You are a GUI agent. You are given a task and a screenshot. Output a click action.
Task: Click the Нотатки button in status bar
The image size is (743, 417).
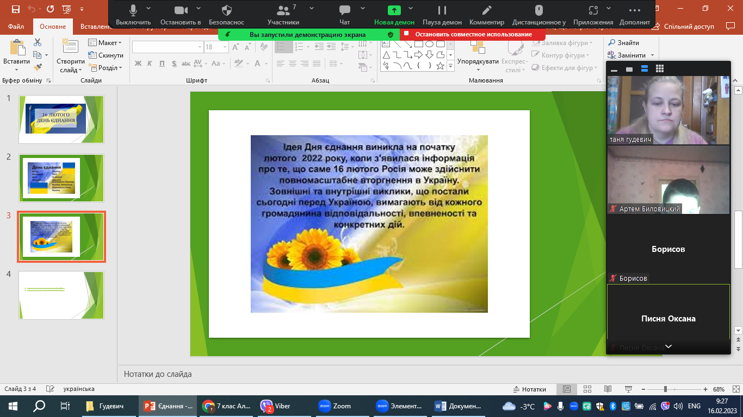click(x=530, y=389)
